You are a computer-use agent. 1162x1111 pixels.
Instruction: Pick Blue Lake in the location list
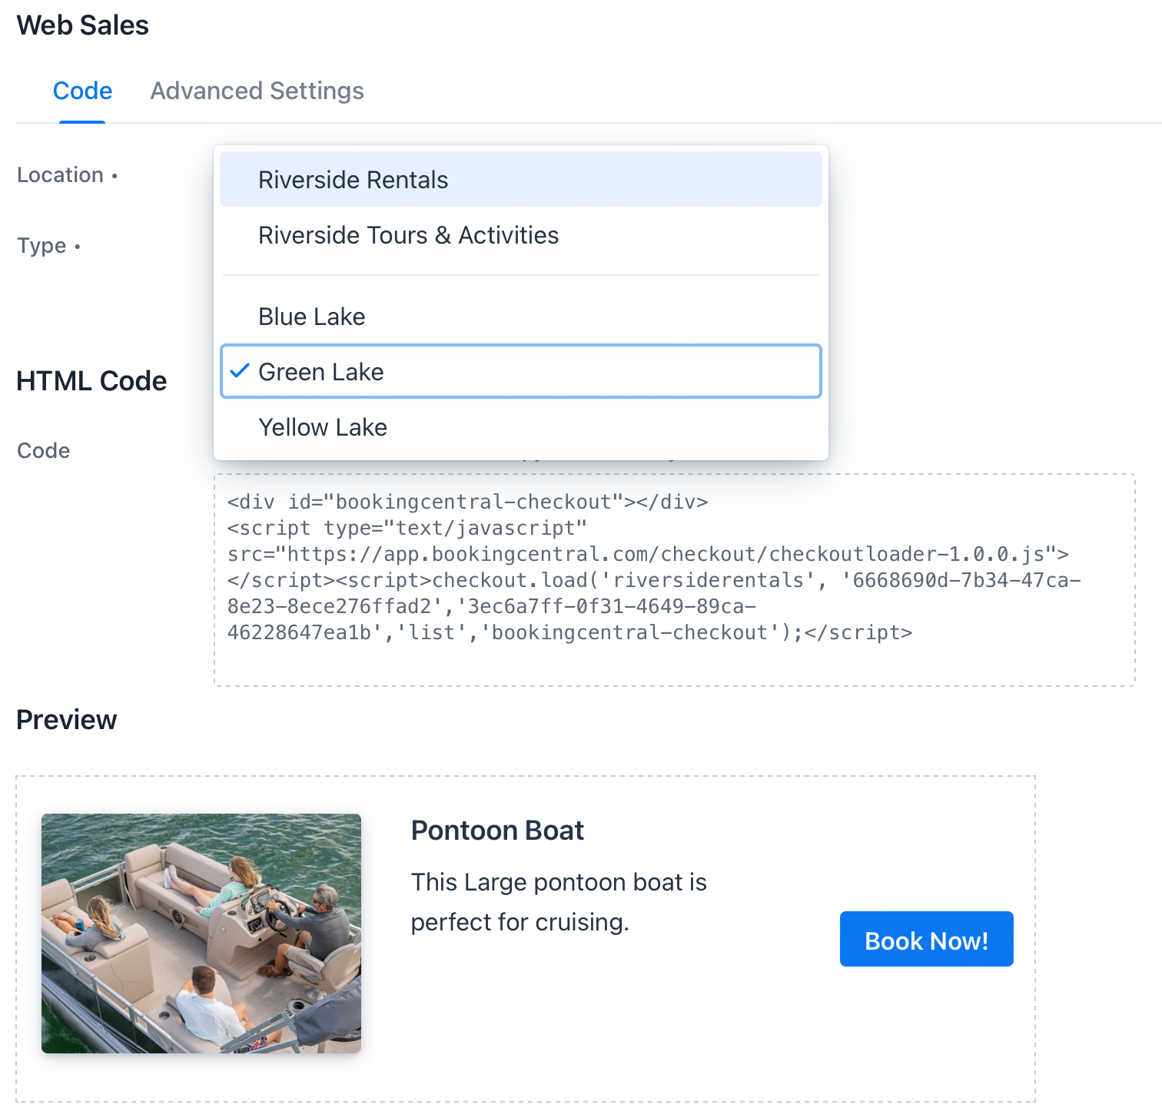tap(521, 317)
